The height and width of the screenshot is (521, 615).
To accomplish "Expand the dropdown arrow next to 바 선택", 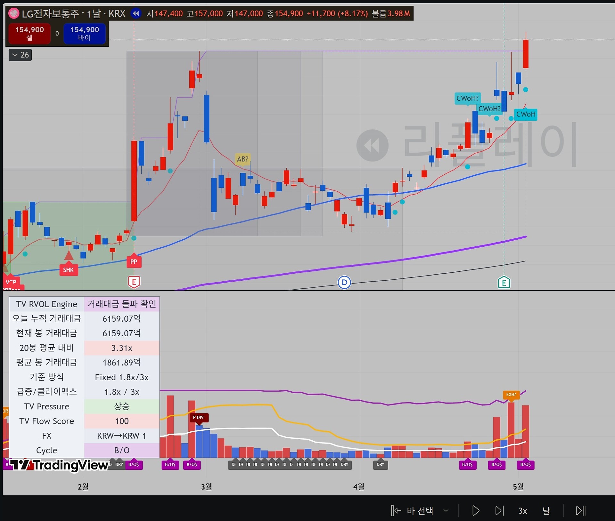I will [x=446, y=510].
